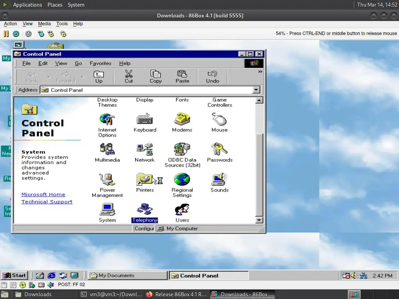Select the Passwords icon
The width and height of the screenshot is (399, 299).
tap(220, 153)
